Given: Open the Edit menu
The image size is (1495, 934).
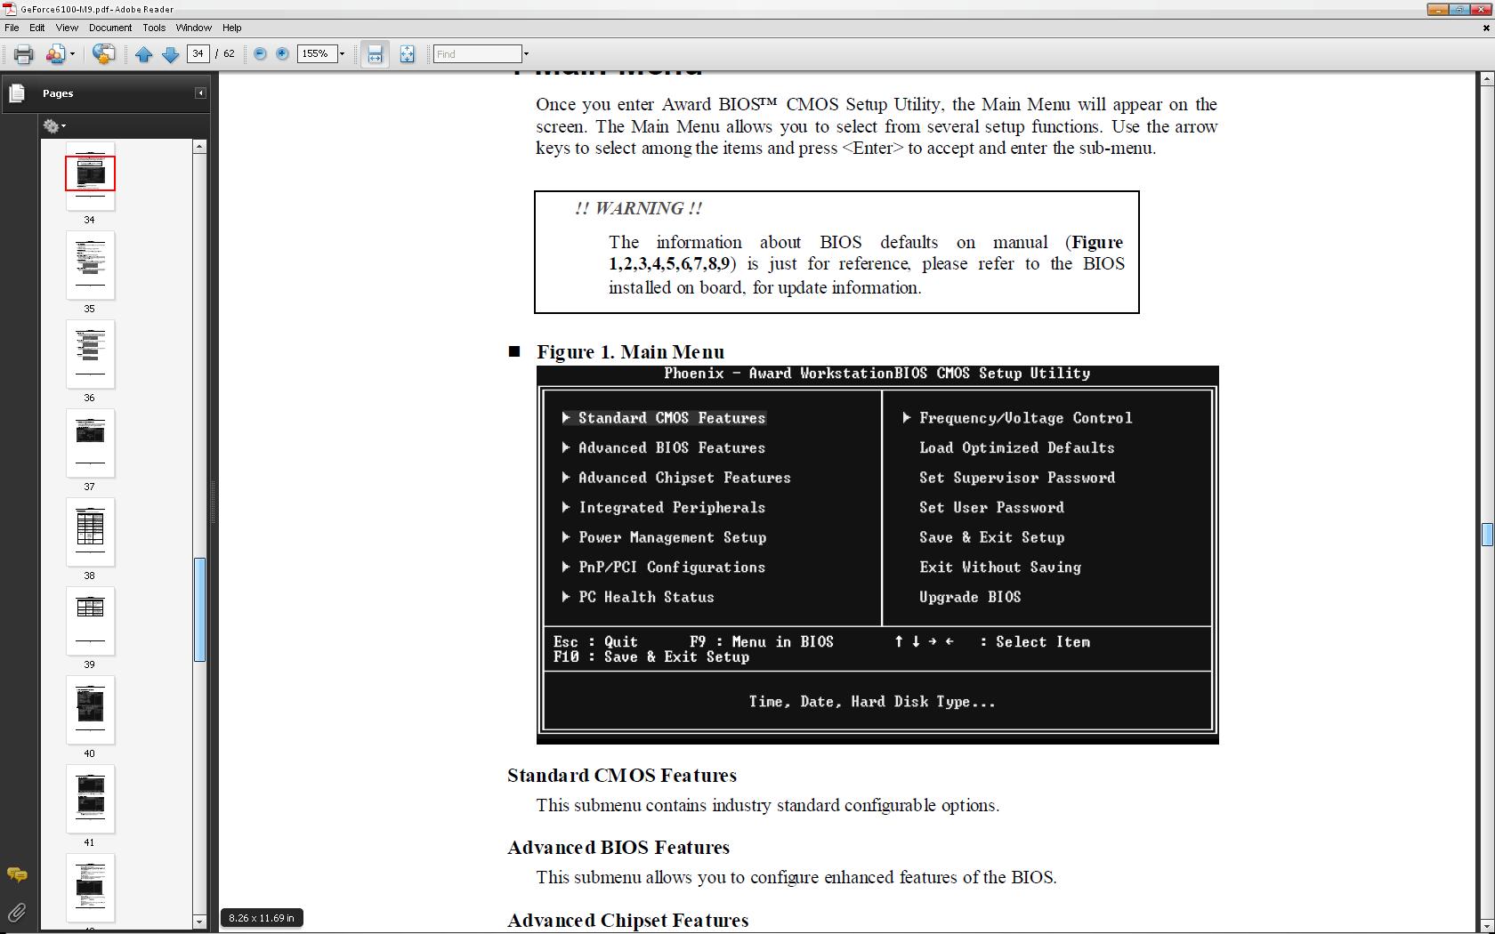Looking at the screenshot, I should (36, 28).
